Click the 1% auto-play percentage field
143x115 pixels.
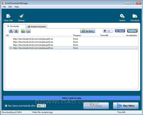(x=40, y=106)
